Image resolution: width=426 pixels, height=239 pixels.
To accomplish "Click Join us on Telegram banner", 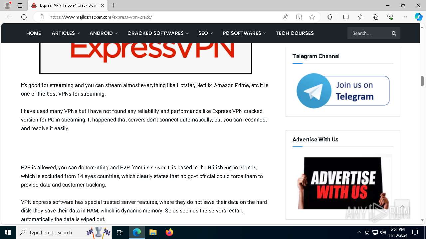I will pos(343,90).
